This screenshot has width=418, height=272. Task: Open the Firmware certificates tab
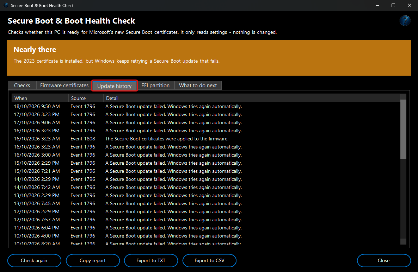point(64,86)
